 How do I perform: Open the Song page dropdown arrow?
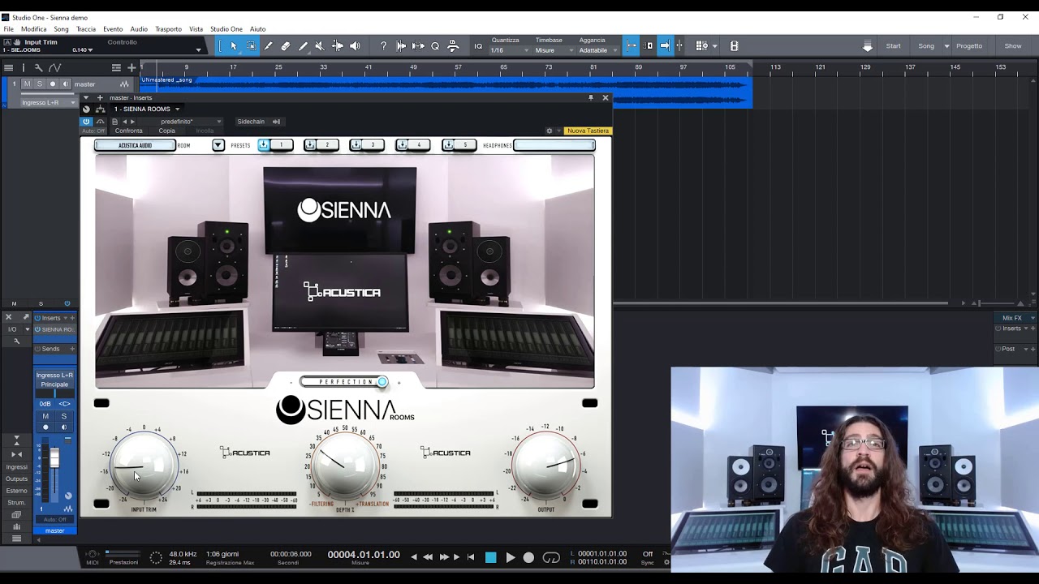pos(946,46)
